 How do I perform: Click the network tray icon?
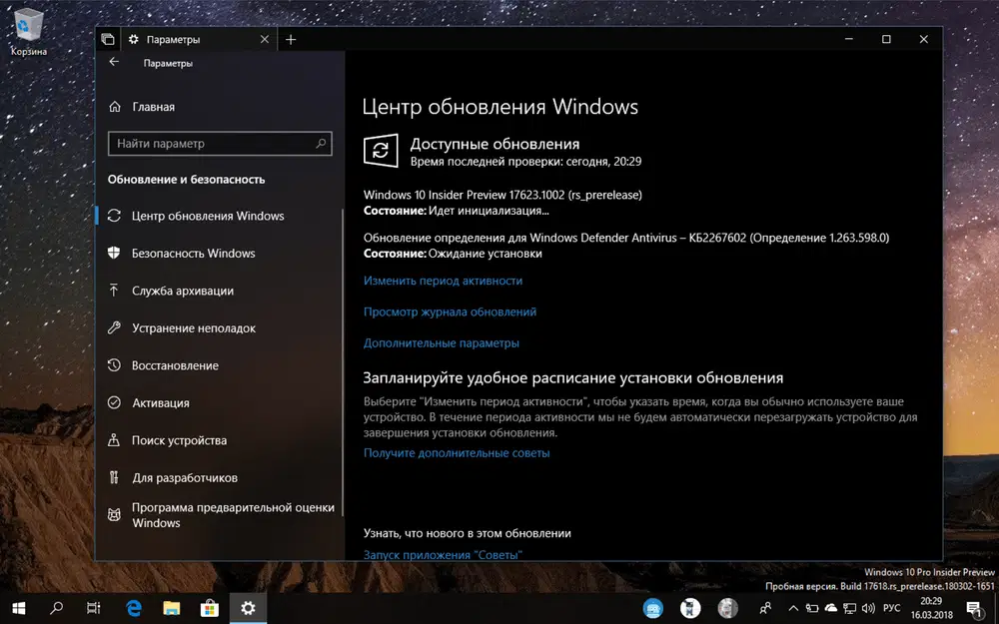tap(849, 608)
